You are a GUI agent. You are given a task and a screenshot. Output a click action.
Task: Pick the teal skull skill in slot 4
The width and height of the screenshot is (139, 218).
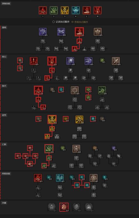tap(76, 11)
